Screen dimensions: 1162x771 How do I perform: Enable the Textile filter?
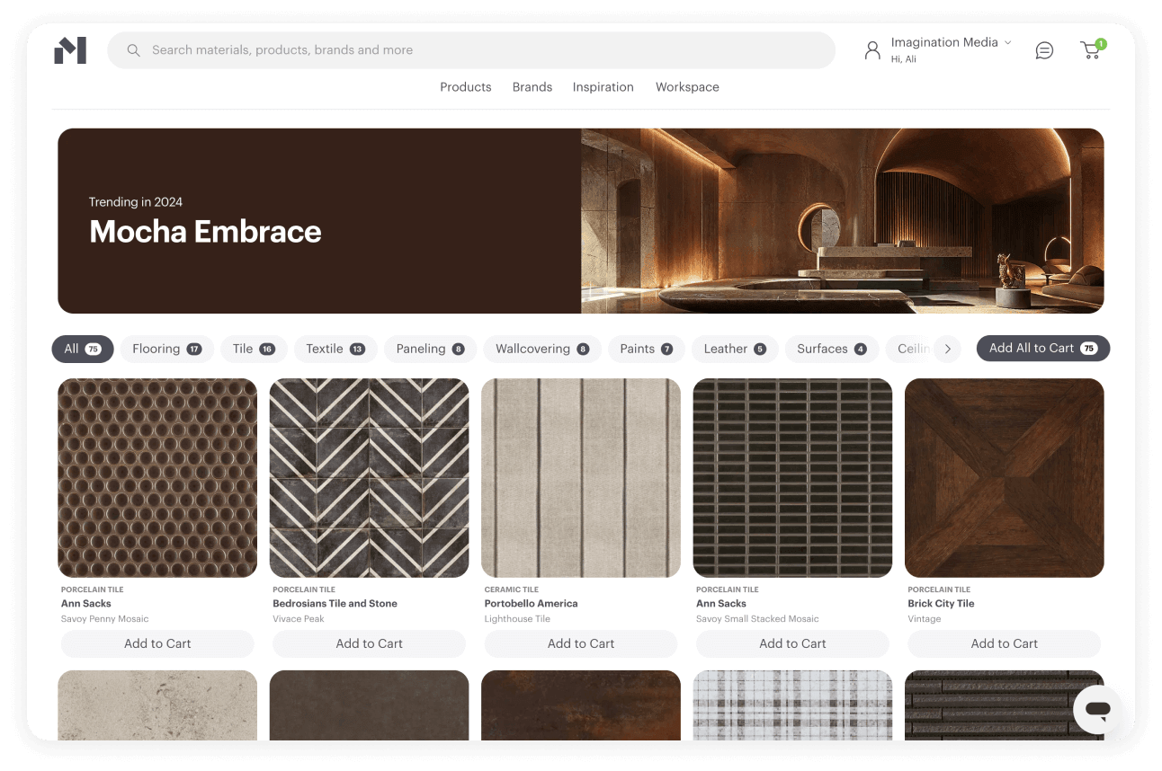coord(335,349)
